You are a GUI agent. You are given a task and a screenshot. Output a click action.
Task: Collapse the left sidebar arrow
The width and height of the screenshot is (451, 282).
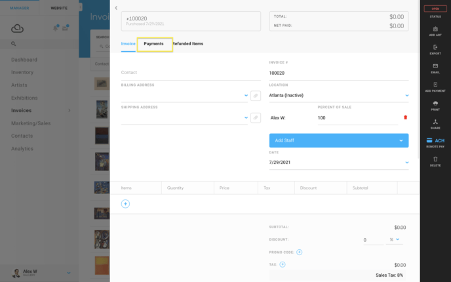pyautogui.click(x=81, y=7)
